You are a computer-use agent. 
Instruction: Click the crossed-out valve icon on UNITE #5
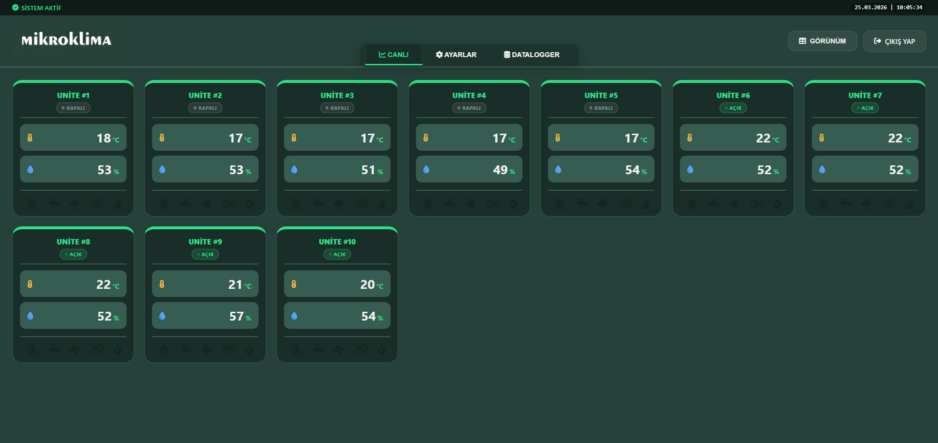(x=625, y=203)
